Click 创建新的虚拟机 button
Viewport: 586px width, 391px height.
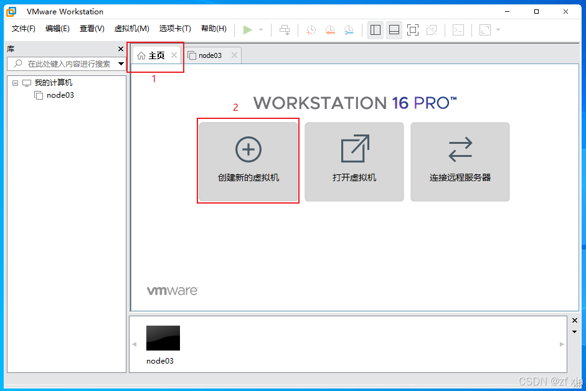[x=248, y=161]
